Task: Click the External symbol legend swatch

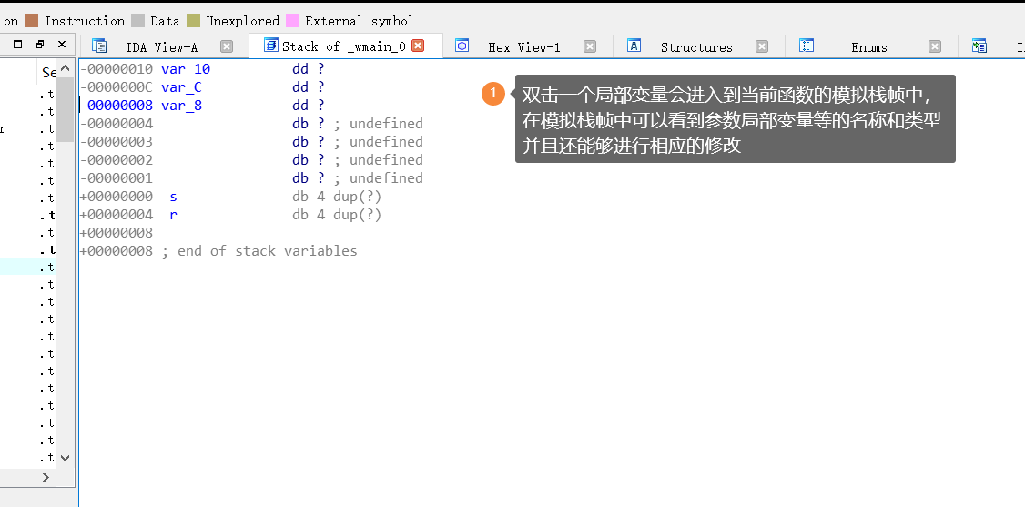Action: (293, 21)
